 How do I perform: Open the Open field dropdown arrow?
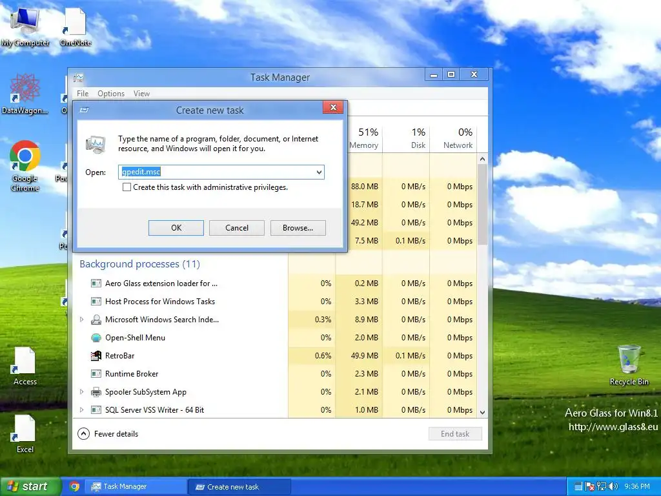(x=319, y=172)
